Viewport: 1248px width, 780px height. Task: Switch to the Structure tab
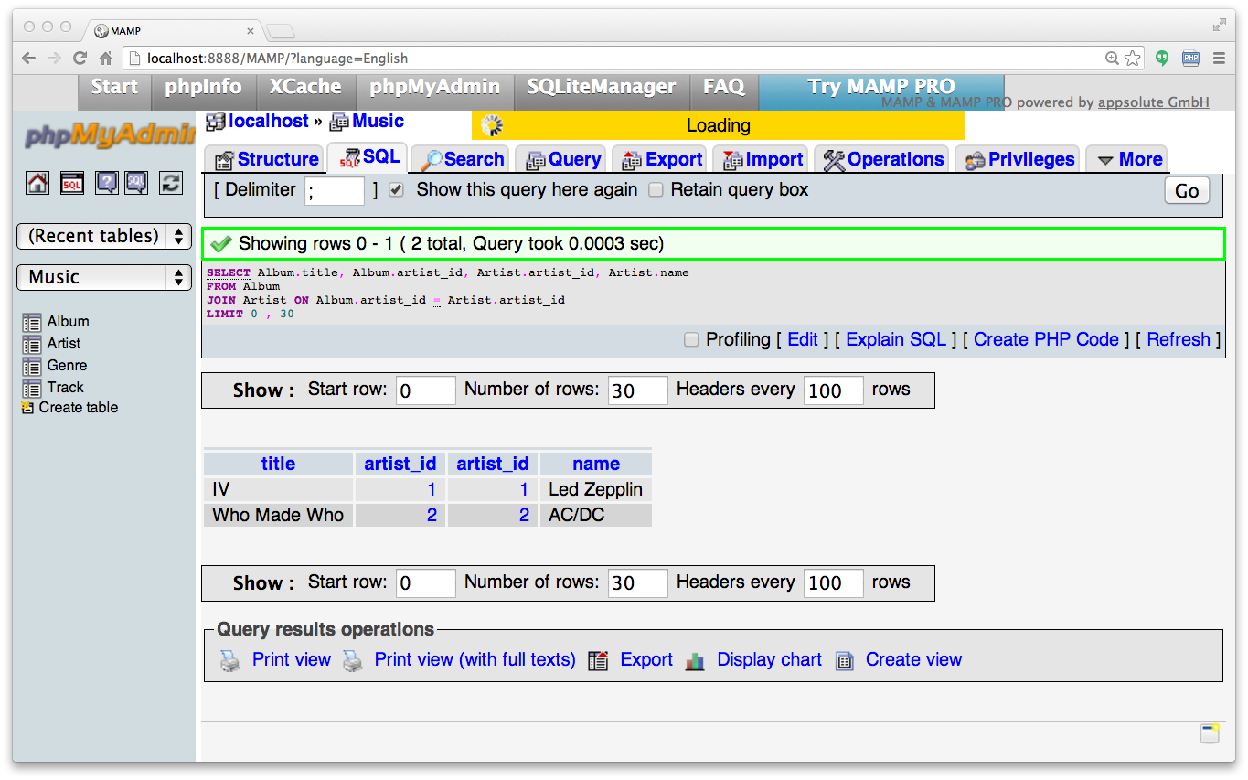click(267, 159)
